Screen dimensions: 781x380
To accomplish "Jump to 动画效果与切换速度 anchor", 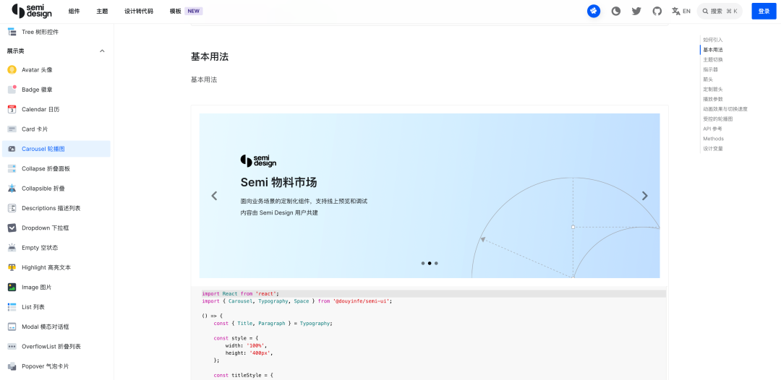I will click(x=725, y=109).
